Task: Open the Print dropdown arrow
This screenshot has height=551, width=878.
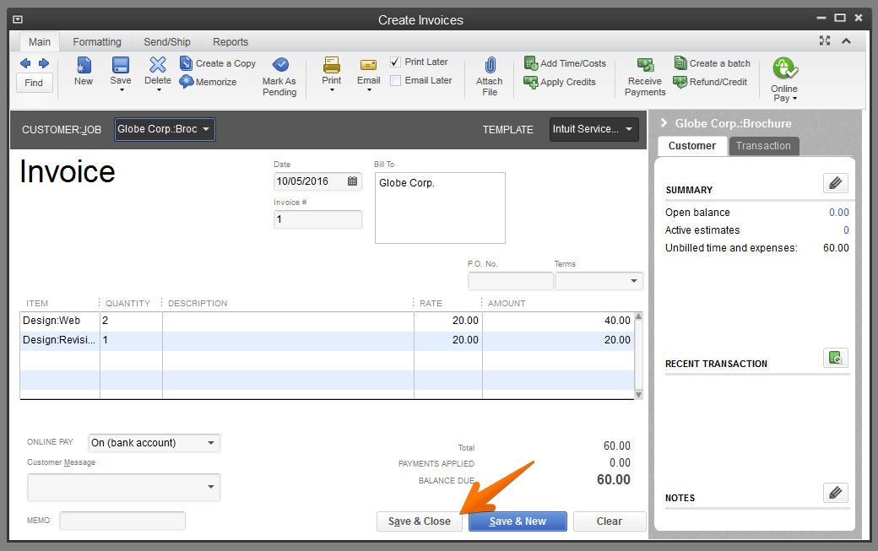Action: (x=332, y=90)
